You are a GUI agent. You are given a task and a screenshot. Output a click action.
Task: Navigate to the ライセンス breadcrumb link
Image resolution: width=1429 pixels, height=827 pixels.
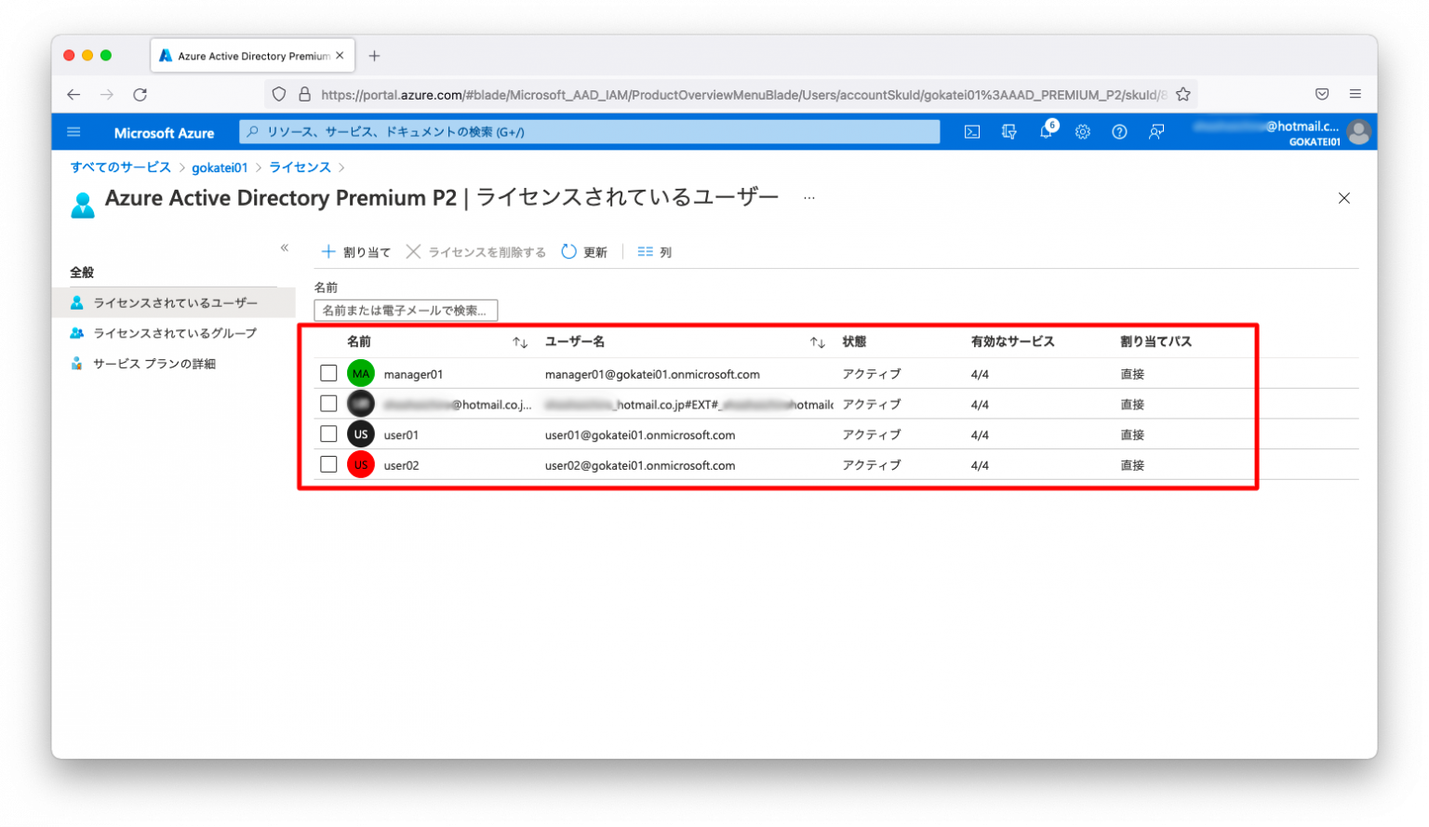click(x=300, y=167)
